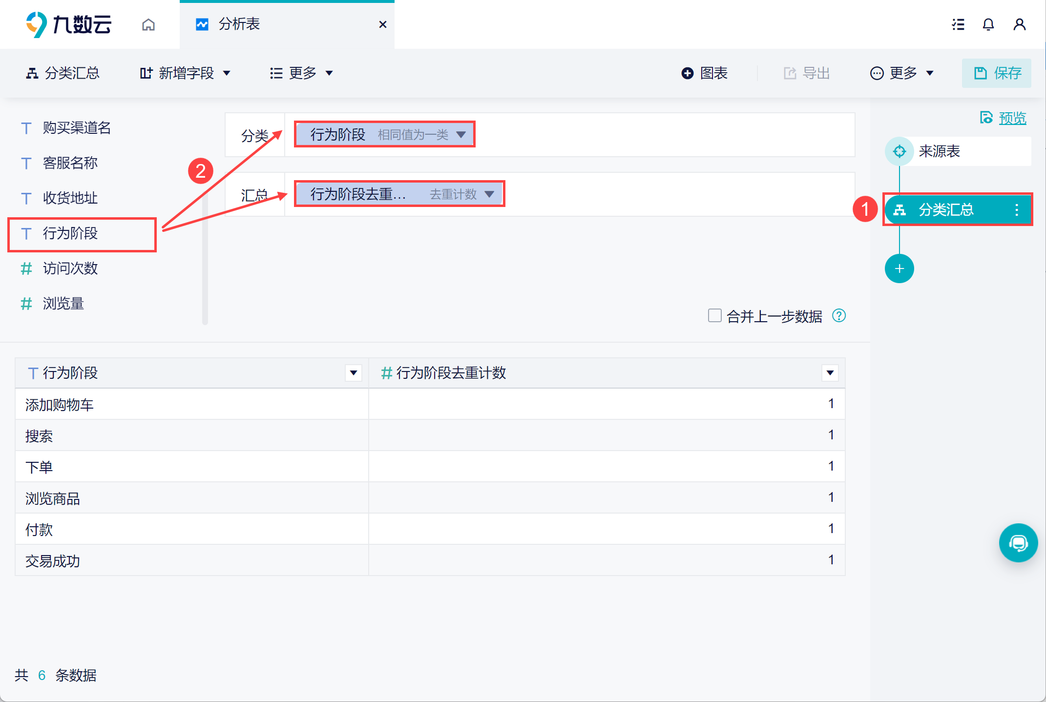This screenshot has height=702, width=1046.
Task: Open the 预览 link
Action: tap(1012, 118)
